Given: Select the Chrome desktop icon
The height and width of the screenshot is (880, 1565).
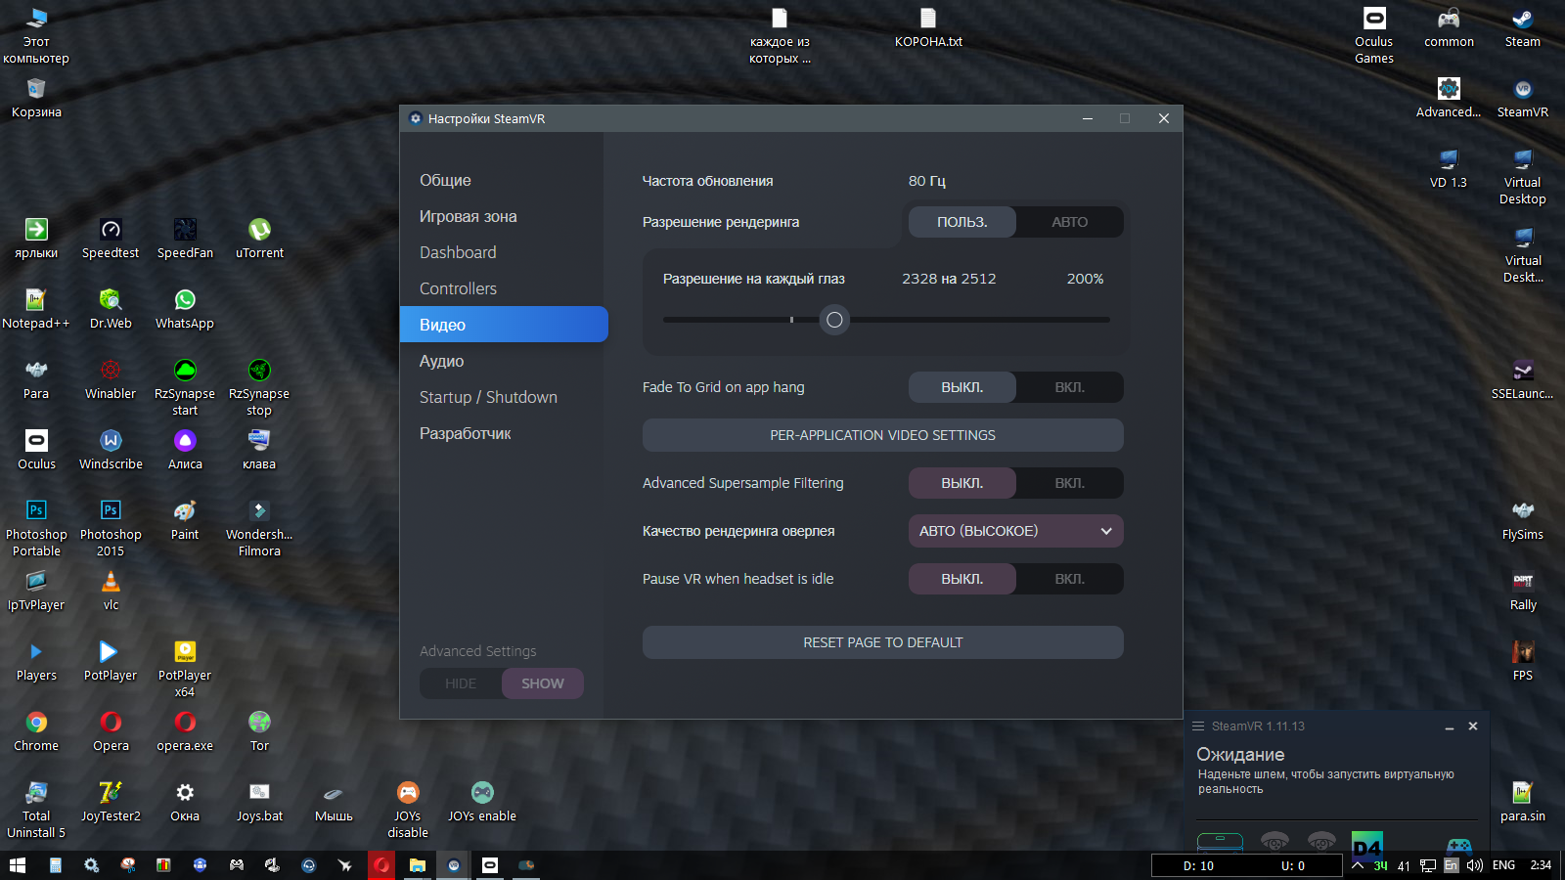Looking at the screenshot, I should tap(36, 731).
